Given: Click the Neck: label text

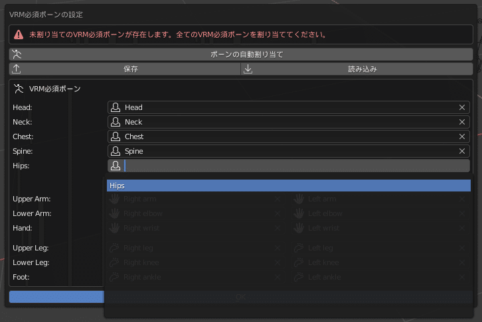Looking at the screenshot, I should click(23, 122).
